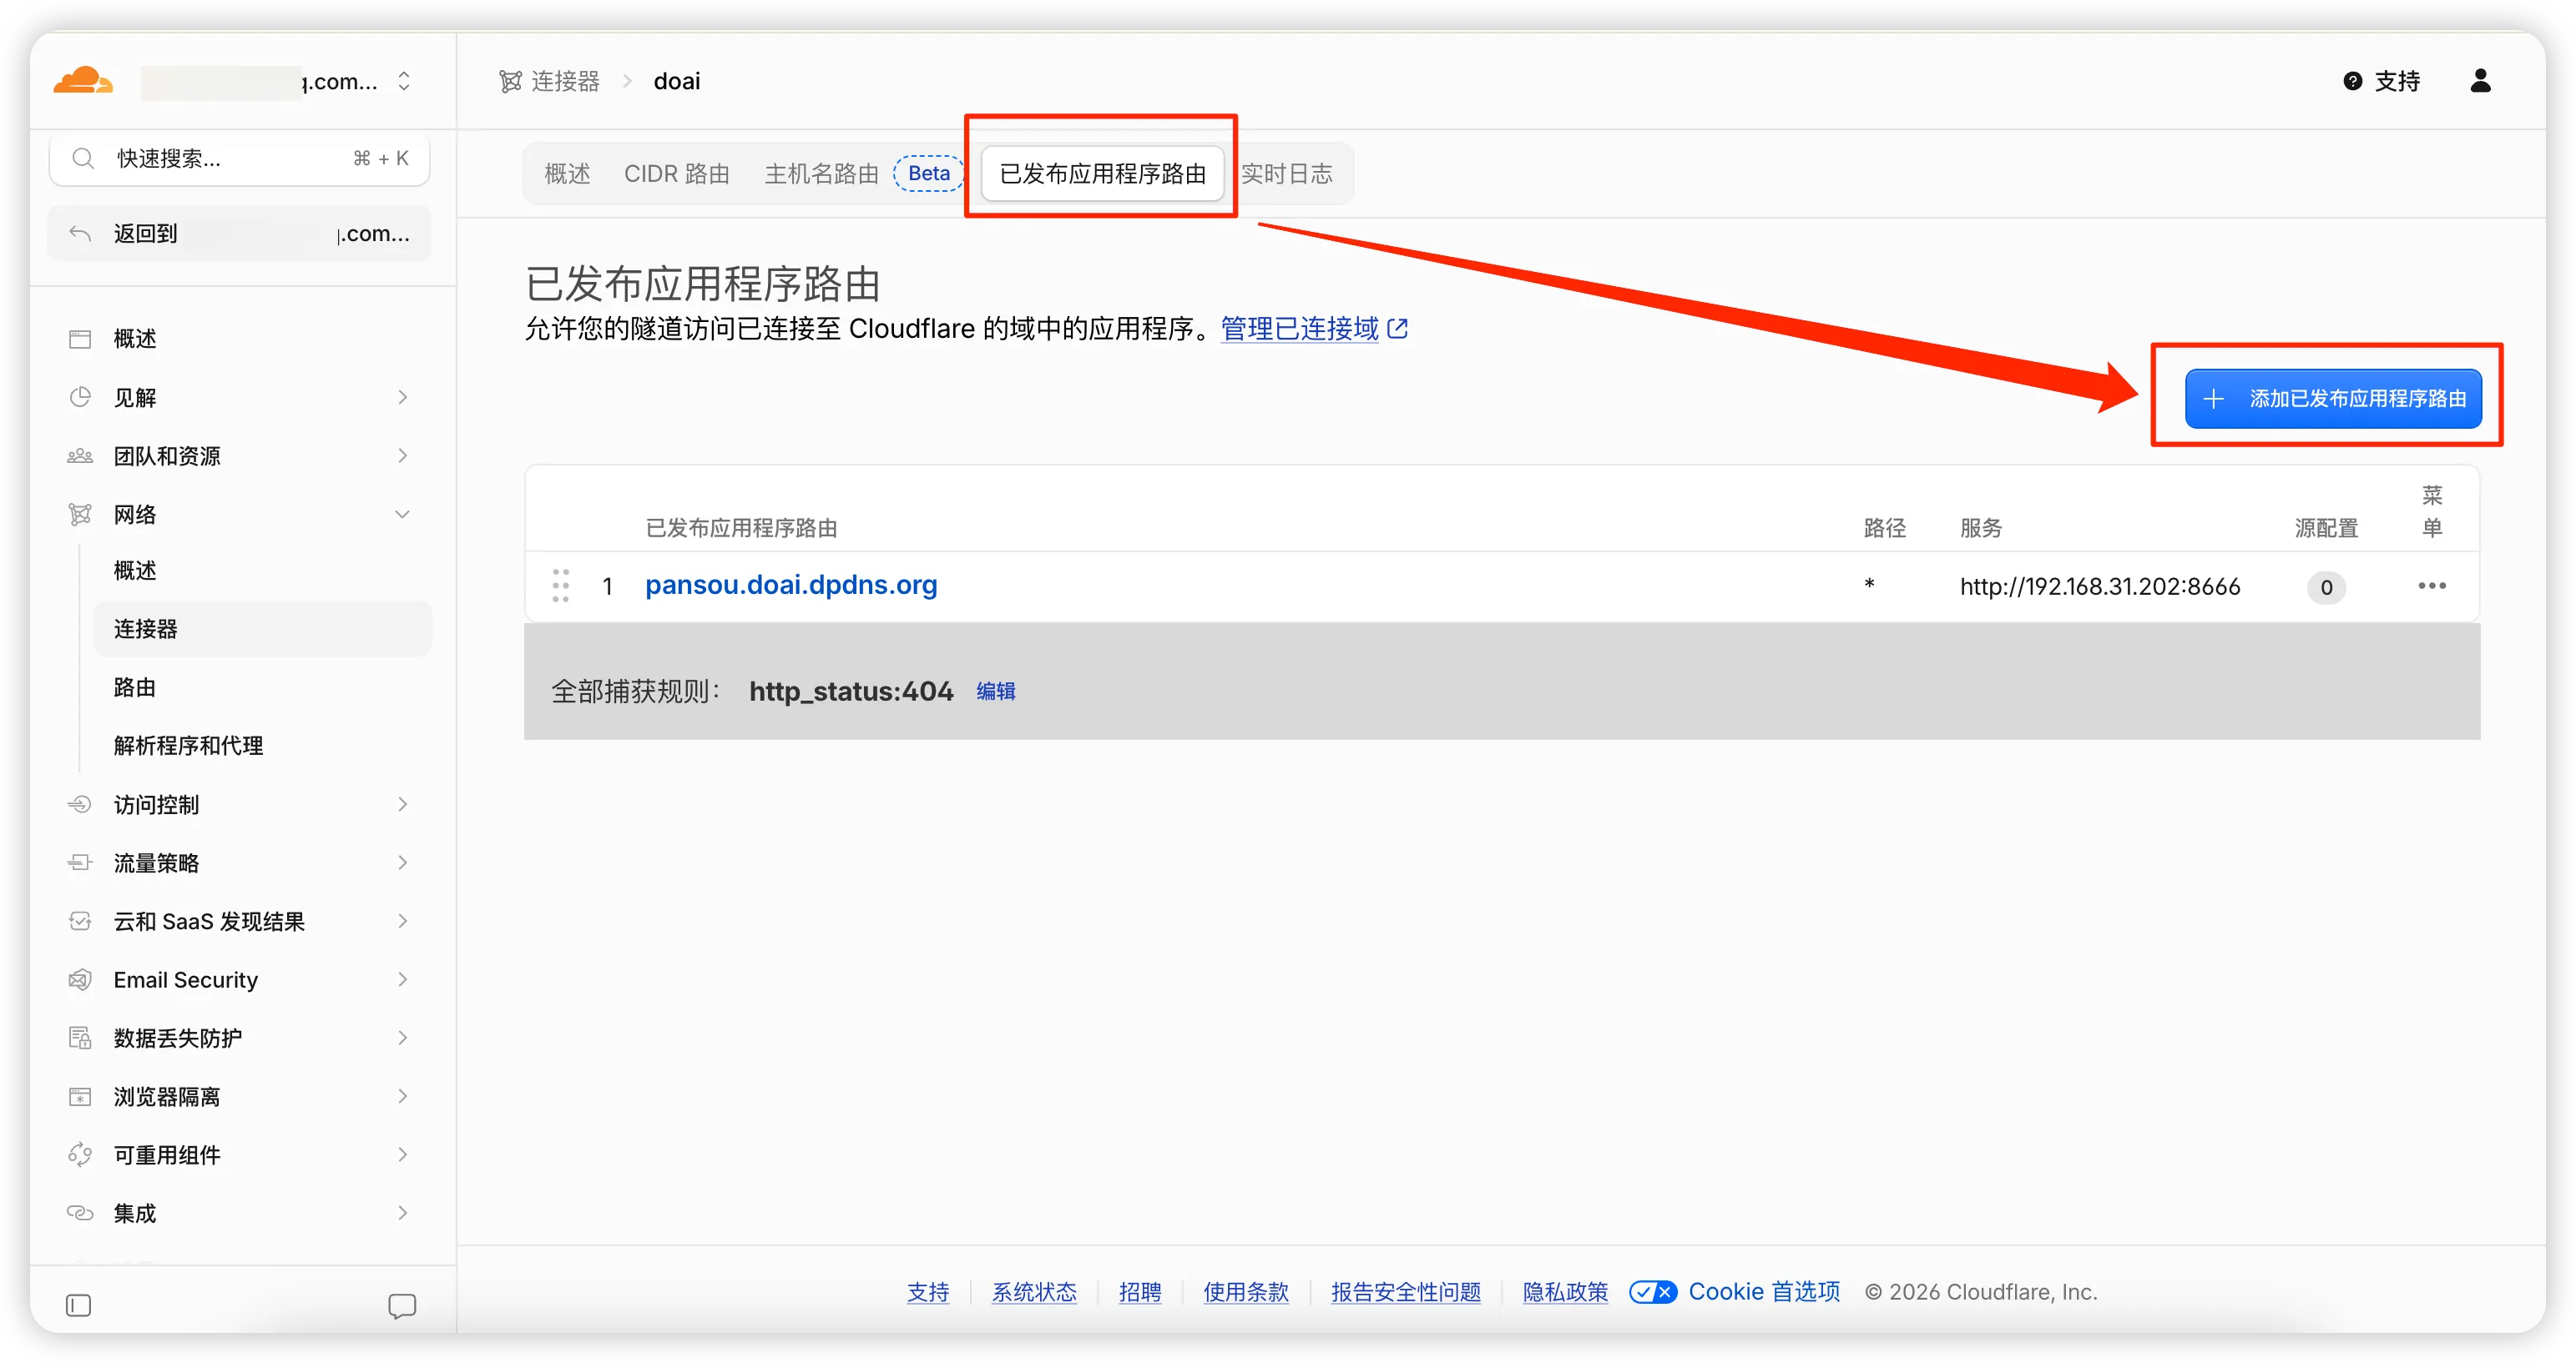The height and width of the screenshot is (1363, 2576).
Task: Expand the Email Security section
Action: [402, 979]
